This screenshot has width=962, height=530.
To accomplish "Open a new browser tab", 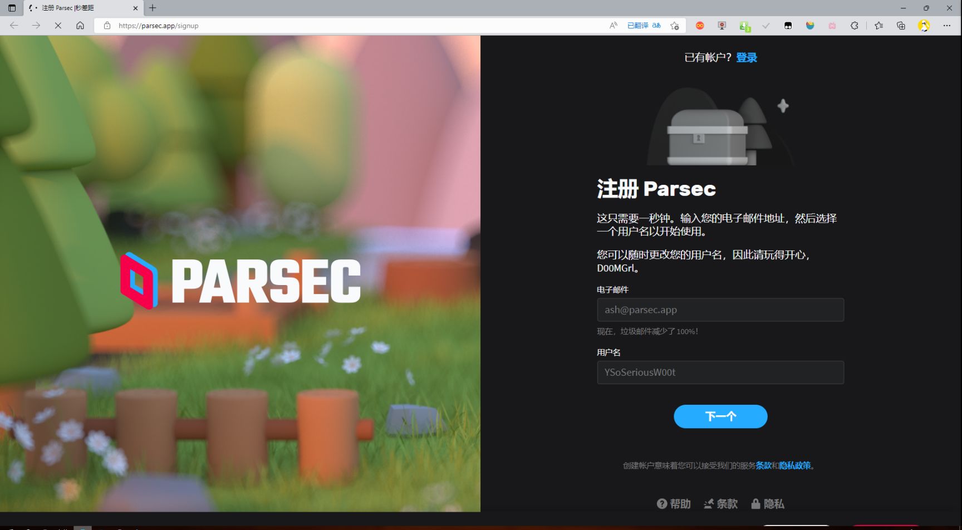I will tap(153, 8).
